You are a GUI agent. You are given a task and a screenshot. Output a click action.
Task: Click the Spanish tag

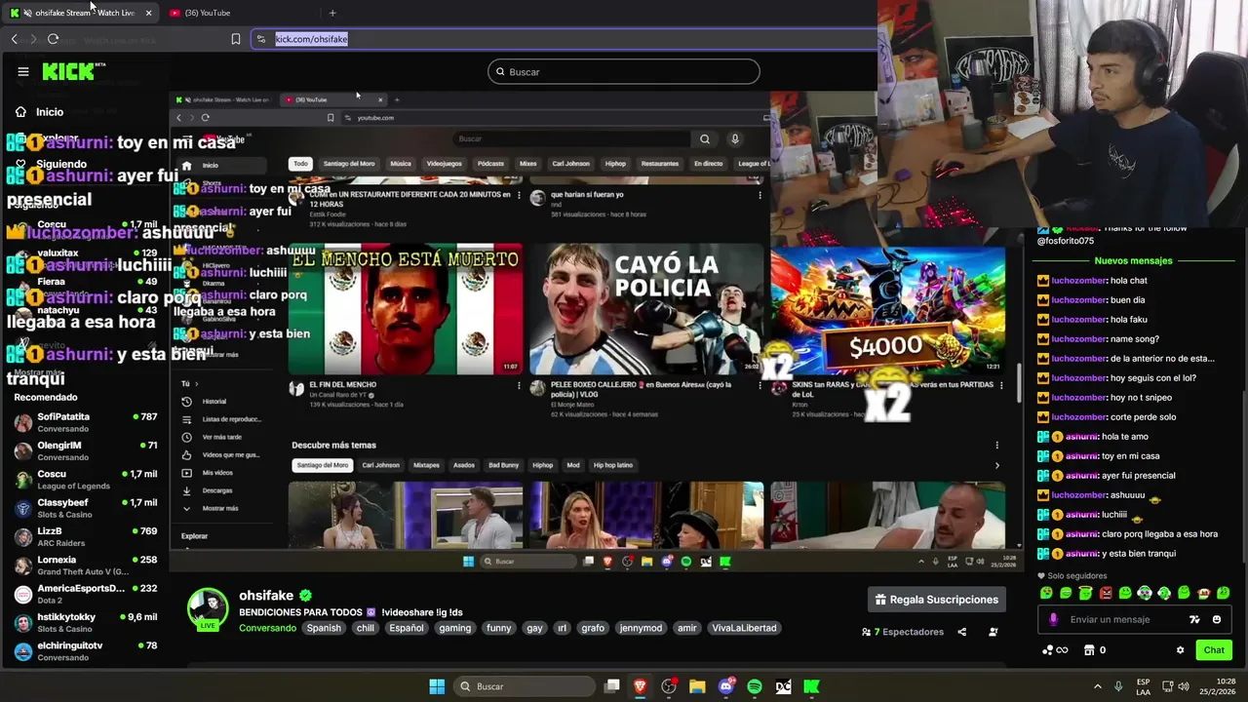click(324, 628)
